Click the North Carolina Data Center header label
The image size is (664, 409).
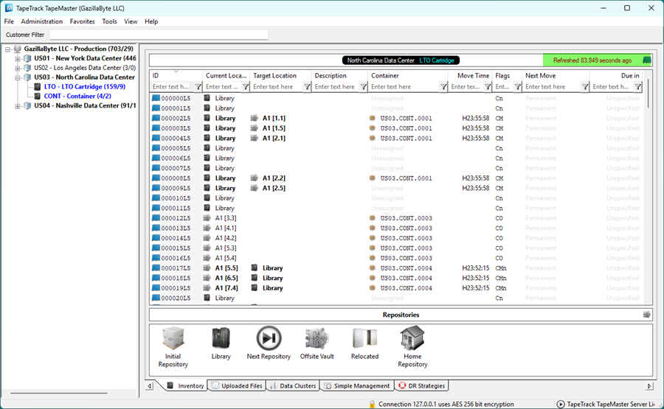click(x=381, y=60)
